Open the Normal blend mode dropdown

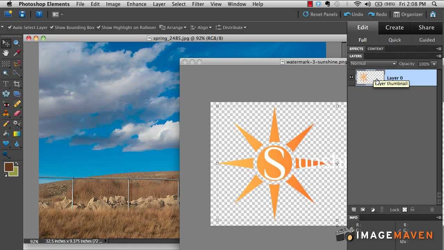(x=373, y=64)
